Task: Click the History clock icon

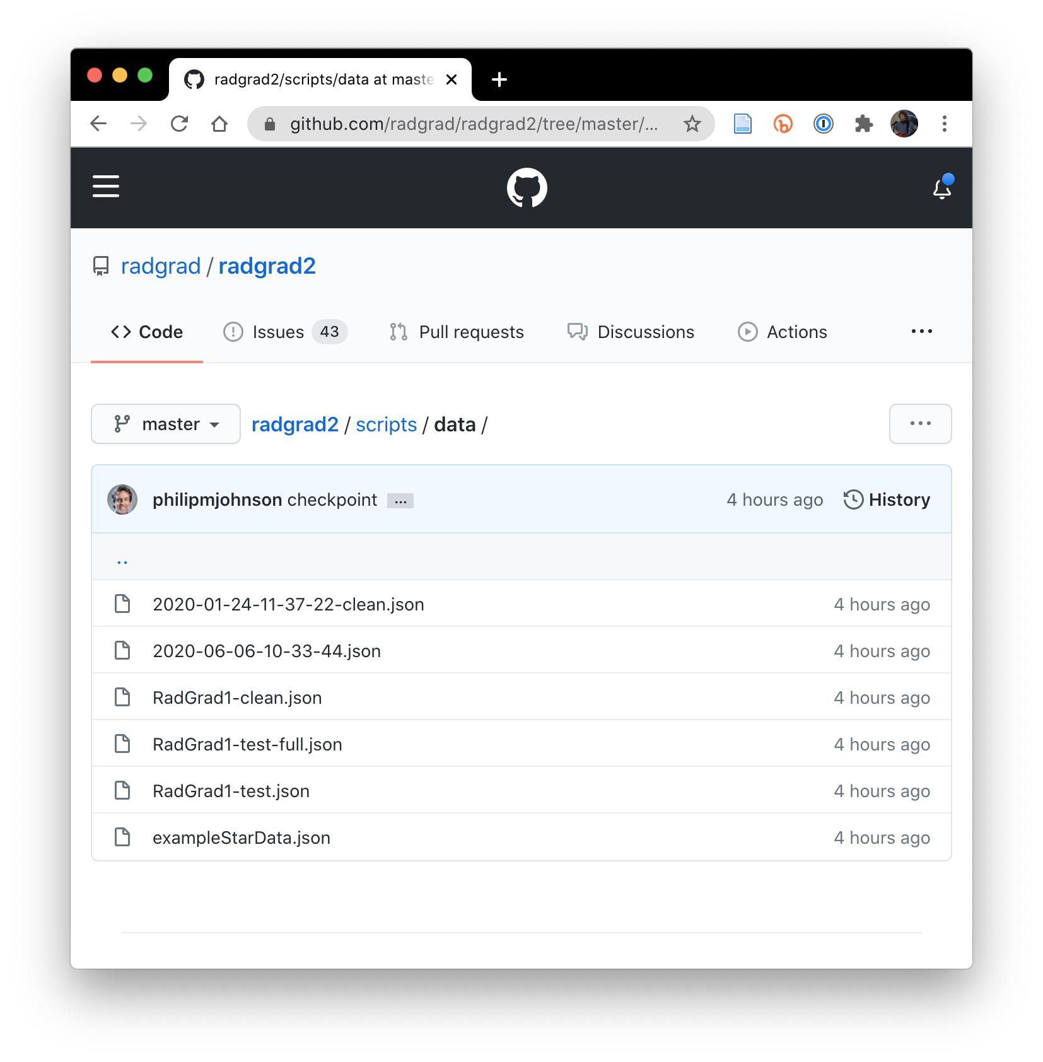Action: click(853, 499)
